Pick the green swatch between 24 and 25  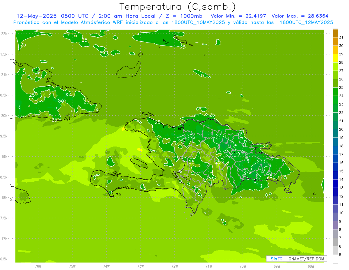[x=335, y=92]
